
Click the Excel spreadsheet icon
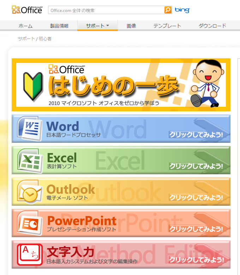(30, 161)
